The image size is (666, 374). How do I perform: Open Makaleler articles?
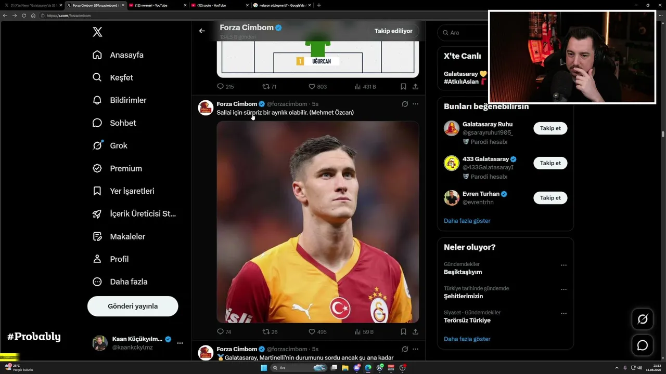coord(119,236)
